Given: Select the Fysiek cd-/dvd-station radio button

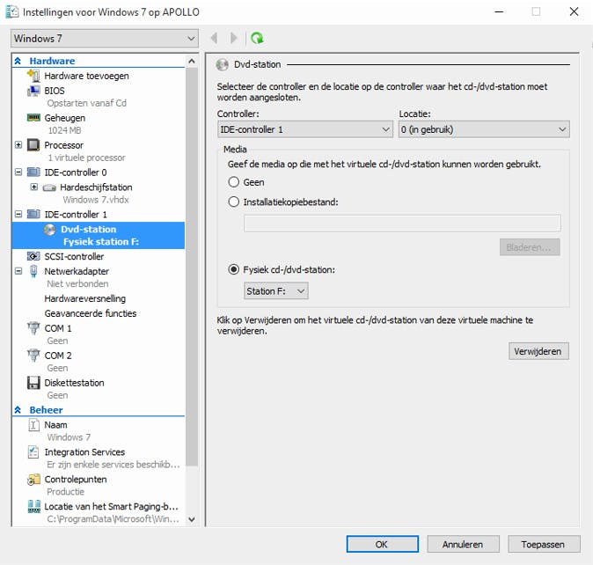Looking at the screenshot, I should coord(234,269).
